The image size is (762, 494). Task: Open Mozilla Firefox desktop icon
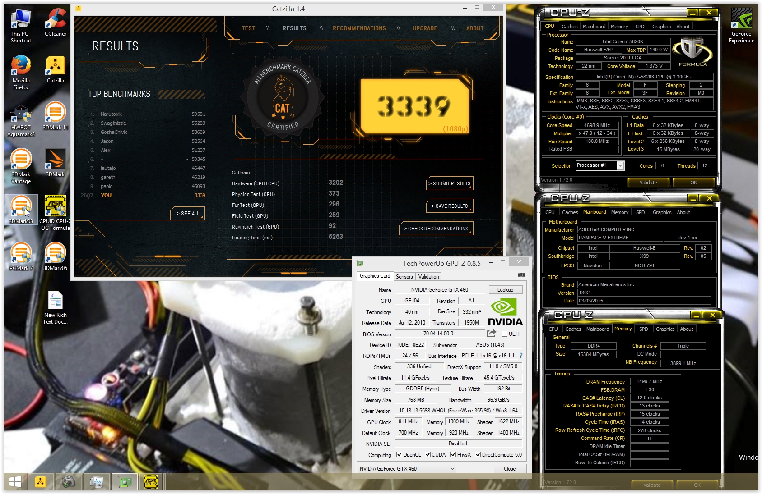(x=21, y=73)
